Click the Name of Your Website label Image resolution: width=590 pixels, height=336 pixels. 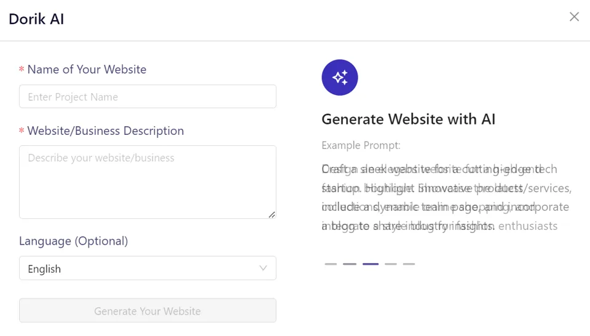[87, 69]
